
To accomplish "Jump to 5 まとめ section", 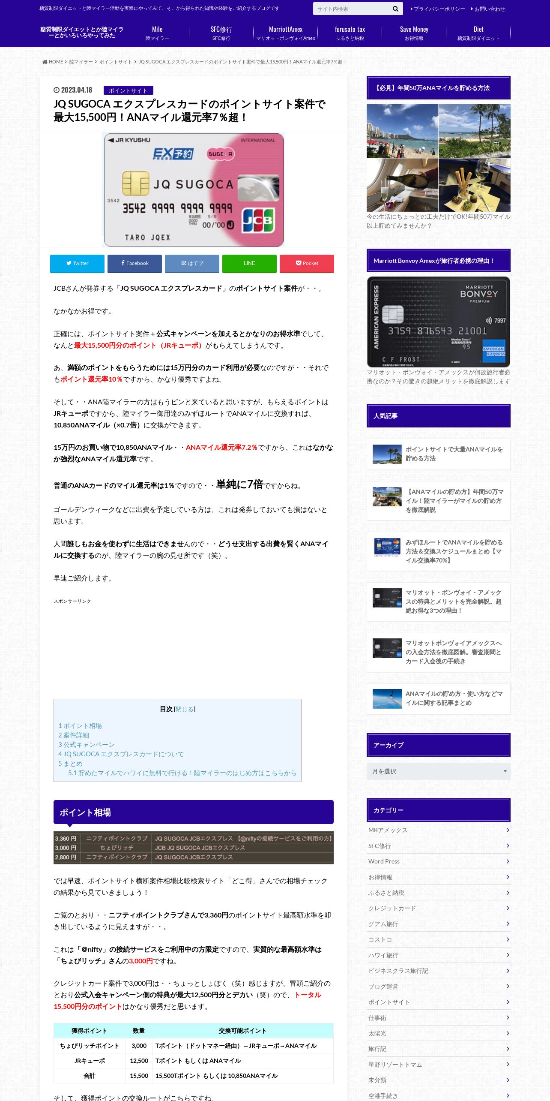I will pos(70,764).
